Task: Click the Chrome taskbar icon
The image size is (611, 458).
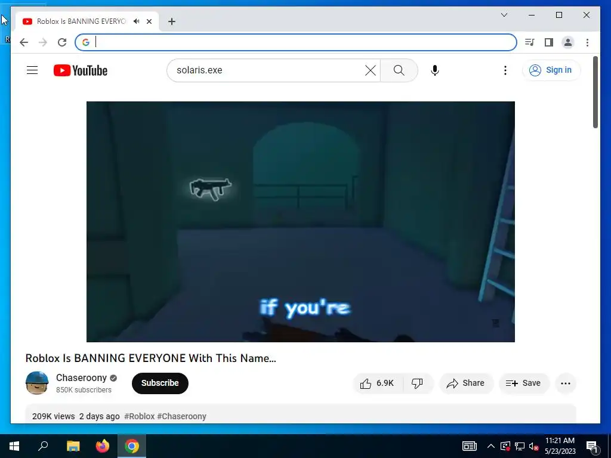Action: click(x=132, y=446)
